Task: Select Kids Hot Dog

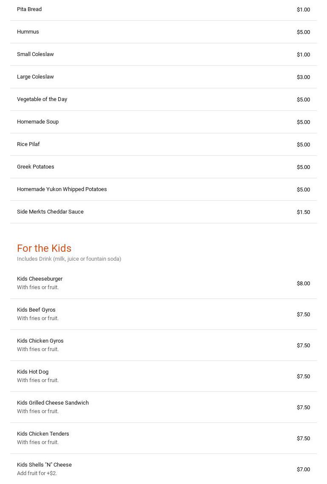Action: click(x=33, y=372)
